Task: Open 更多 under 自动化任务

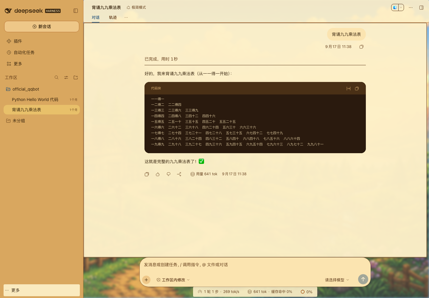Action: coord(42,64)
